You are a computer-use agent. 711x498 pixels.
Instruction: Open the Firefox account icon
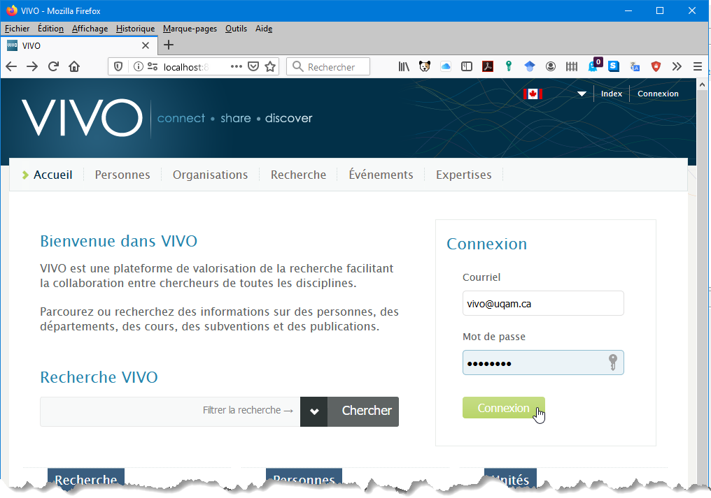551,66
